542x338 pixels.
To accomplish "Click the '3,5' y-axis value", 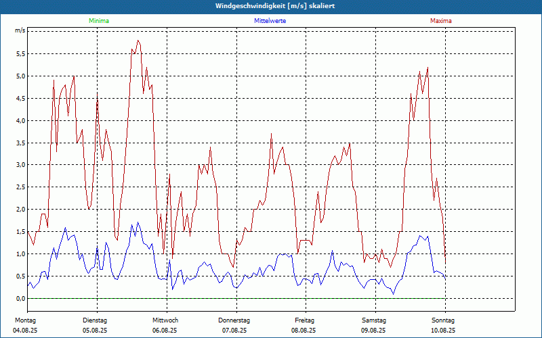I will click(x=21, y=143).
